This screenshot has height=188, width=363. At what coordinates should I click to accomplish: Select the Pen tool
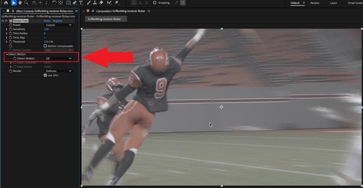click(74, 3)
